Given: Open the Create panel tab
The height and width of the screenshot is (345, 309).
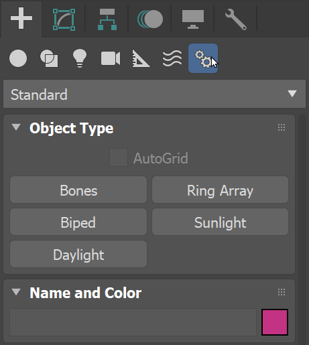Looking at the screenshot, I should point(21,19).
